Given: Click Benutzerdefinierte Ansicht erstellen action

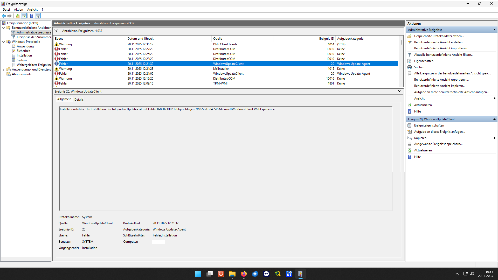Looking at the screenshot, I should (x=439, y=42).
